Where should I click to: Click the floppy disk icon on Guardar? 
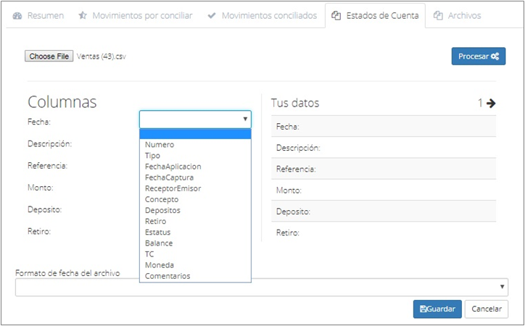pos(423,309)
